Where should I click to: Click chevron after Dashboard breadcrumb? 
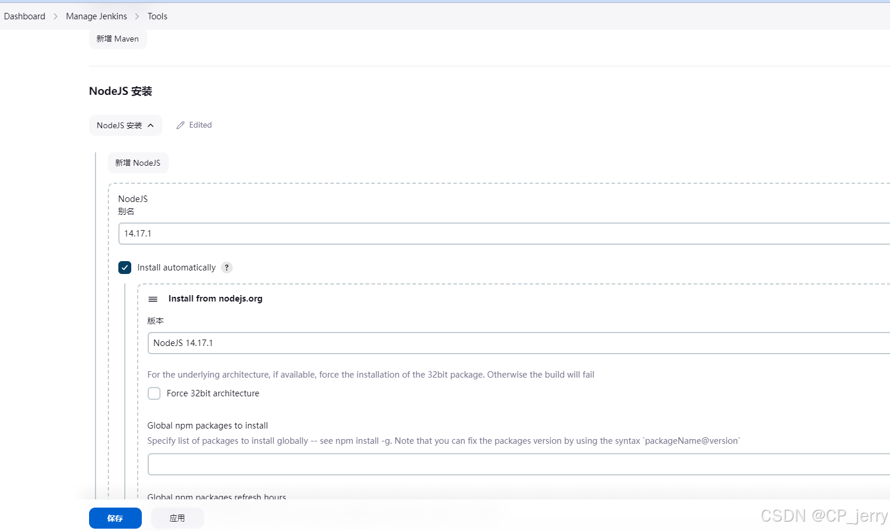coord(56,16)
